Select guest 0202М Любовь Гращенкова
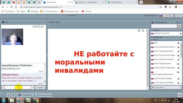The image size is (183, 103). coord(164,68)
